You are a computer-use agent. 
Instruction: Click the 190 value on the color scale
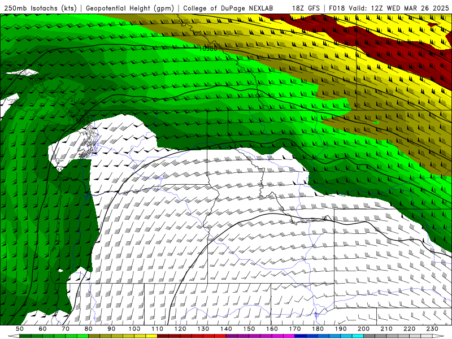tap(341, 329)
